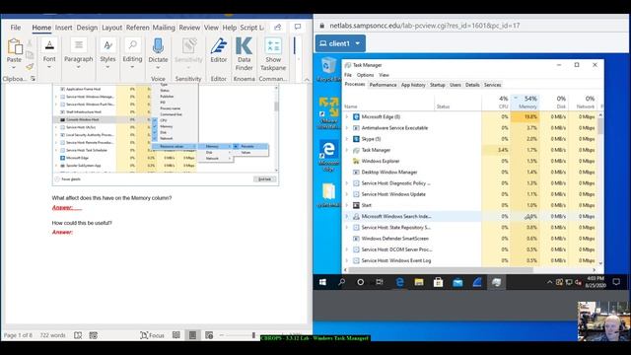Image resolution: width=631 pixels, height=355 pixels.
Task: Switch Task Manager to Startup tab
Action: [437, 85]
